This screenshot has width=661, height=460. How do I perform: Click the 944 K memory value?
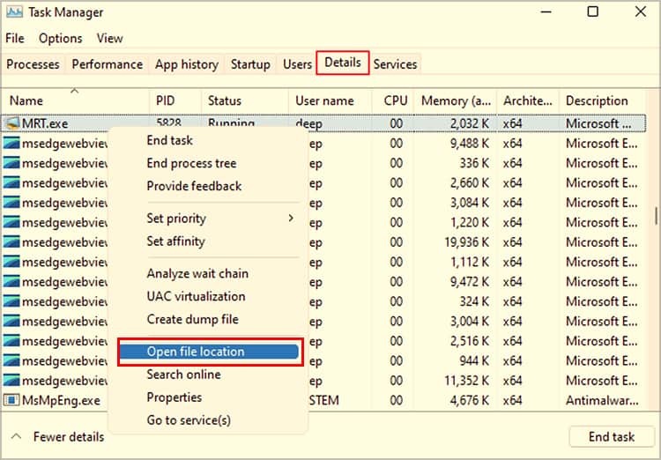point(474,361)
